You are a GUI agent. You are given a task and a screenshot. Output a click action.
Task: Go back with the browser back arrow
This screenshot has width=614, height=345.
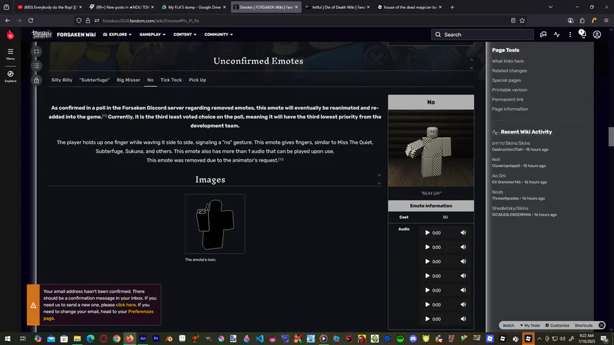[x=8, y=20]
